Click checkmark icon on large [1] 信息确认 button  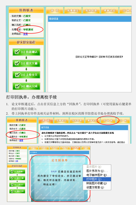tap(17, 52)
